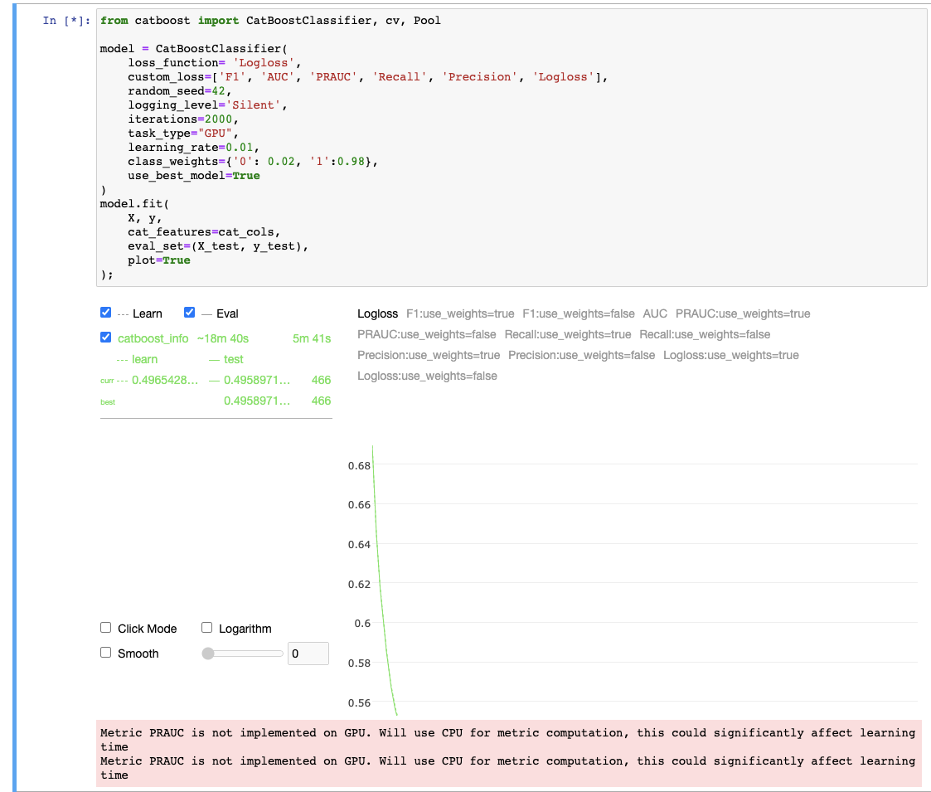The width and height of the screenshot is (931, 792).
Task: Open the F1:use_weights=true metric
Action: [461, 313]
